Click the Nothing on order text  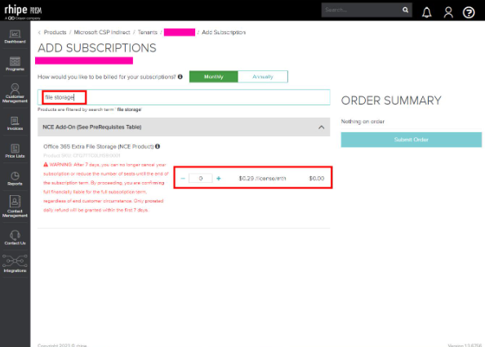(363, 122)
